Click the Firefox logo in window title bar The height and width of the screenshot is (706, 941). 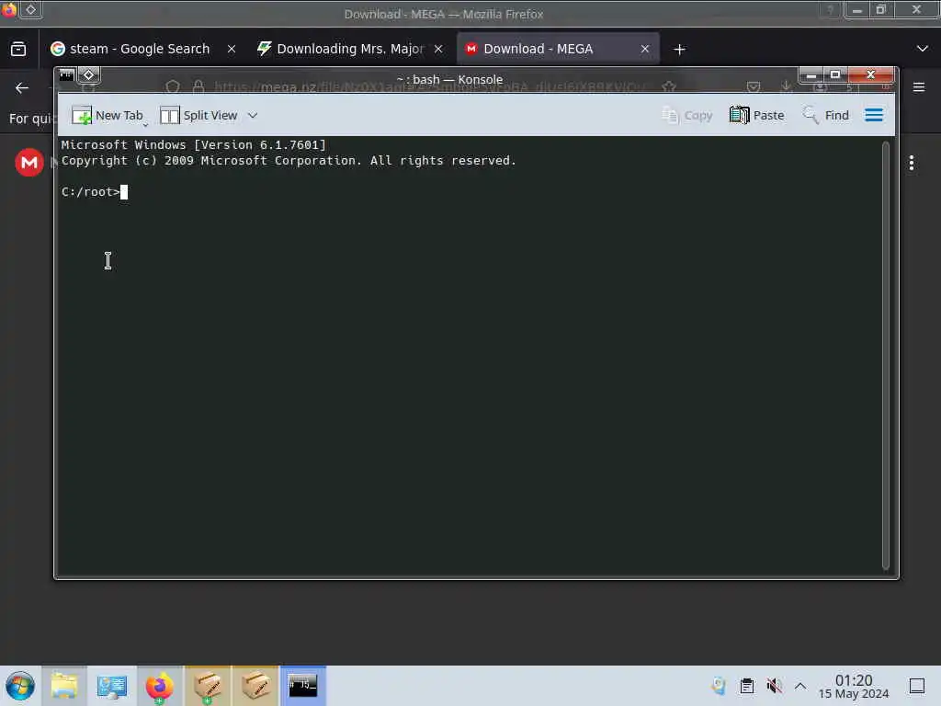coord(9,9)
